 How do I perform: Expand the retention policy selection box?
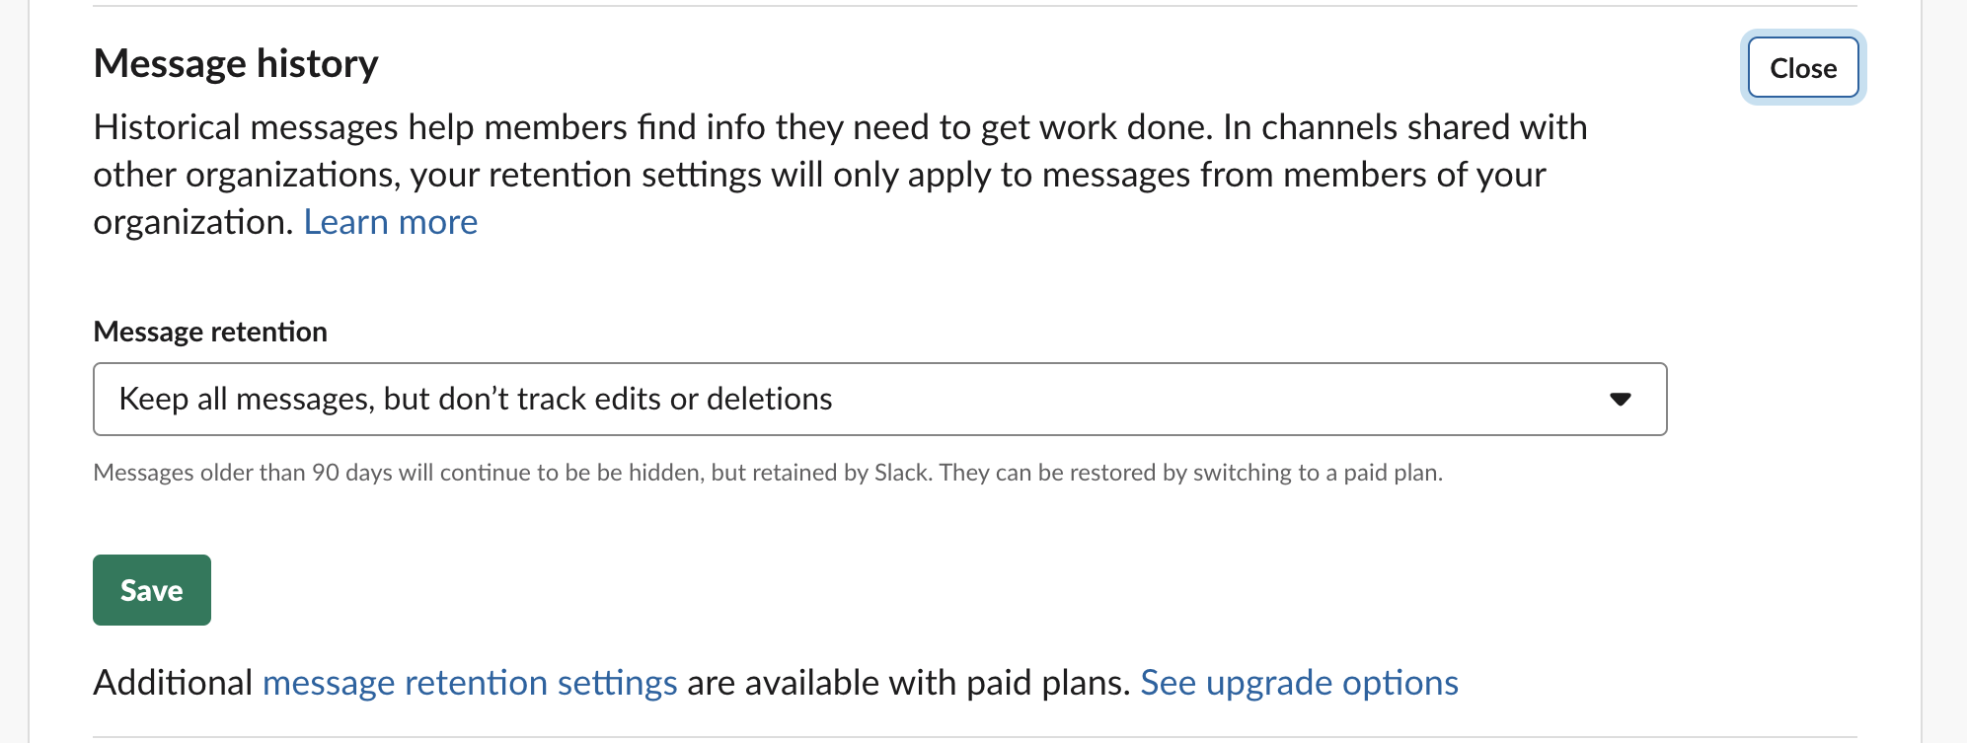tap(878, 399)
